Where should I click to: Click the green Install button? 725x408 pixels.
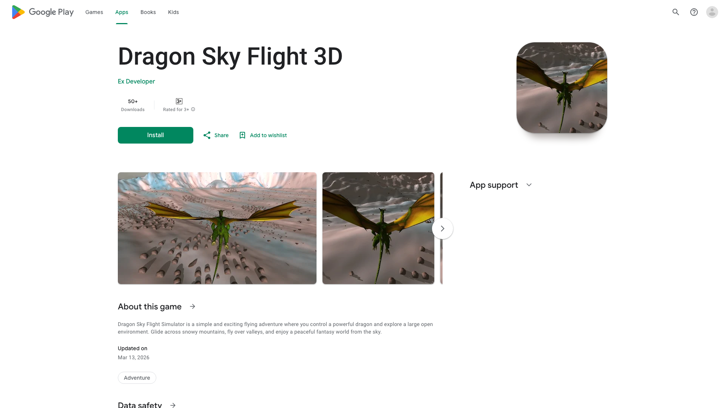[156, 135]
